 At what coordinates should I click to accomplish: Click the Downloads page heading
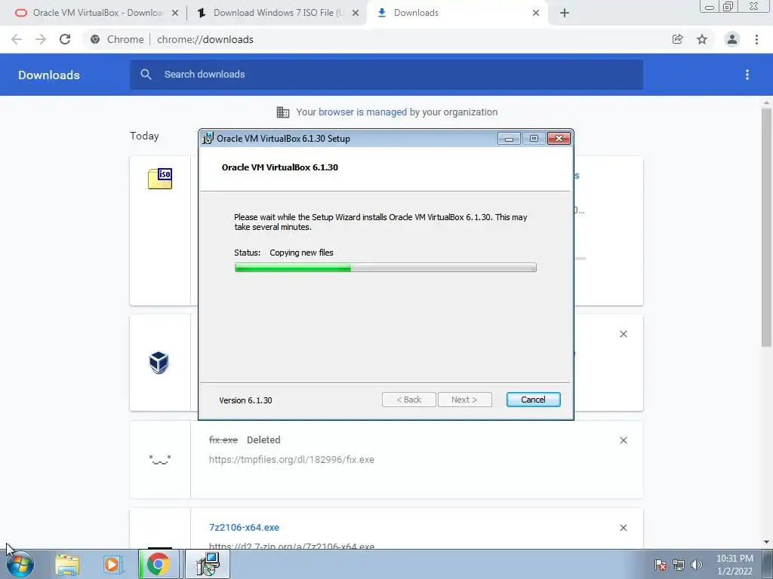(x=49, y=75)
